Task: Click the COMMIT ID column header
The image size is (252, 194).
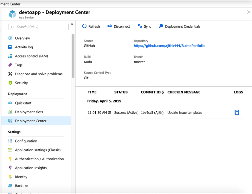Action: 153,92
